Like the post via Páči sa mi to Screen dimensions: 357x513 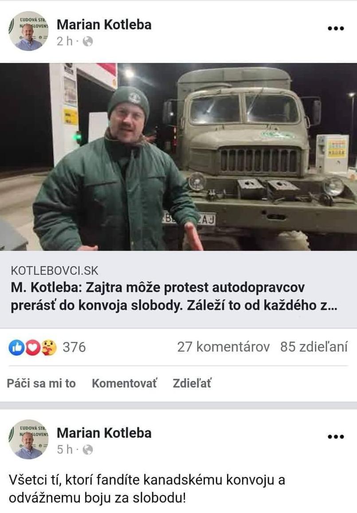coord(41,383)
